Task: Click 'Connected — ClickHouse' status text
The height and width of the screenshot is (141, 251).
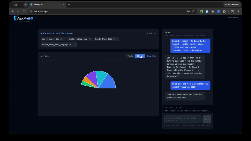Action: point(58,33)
